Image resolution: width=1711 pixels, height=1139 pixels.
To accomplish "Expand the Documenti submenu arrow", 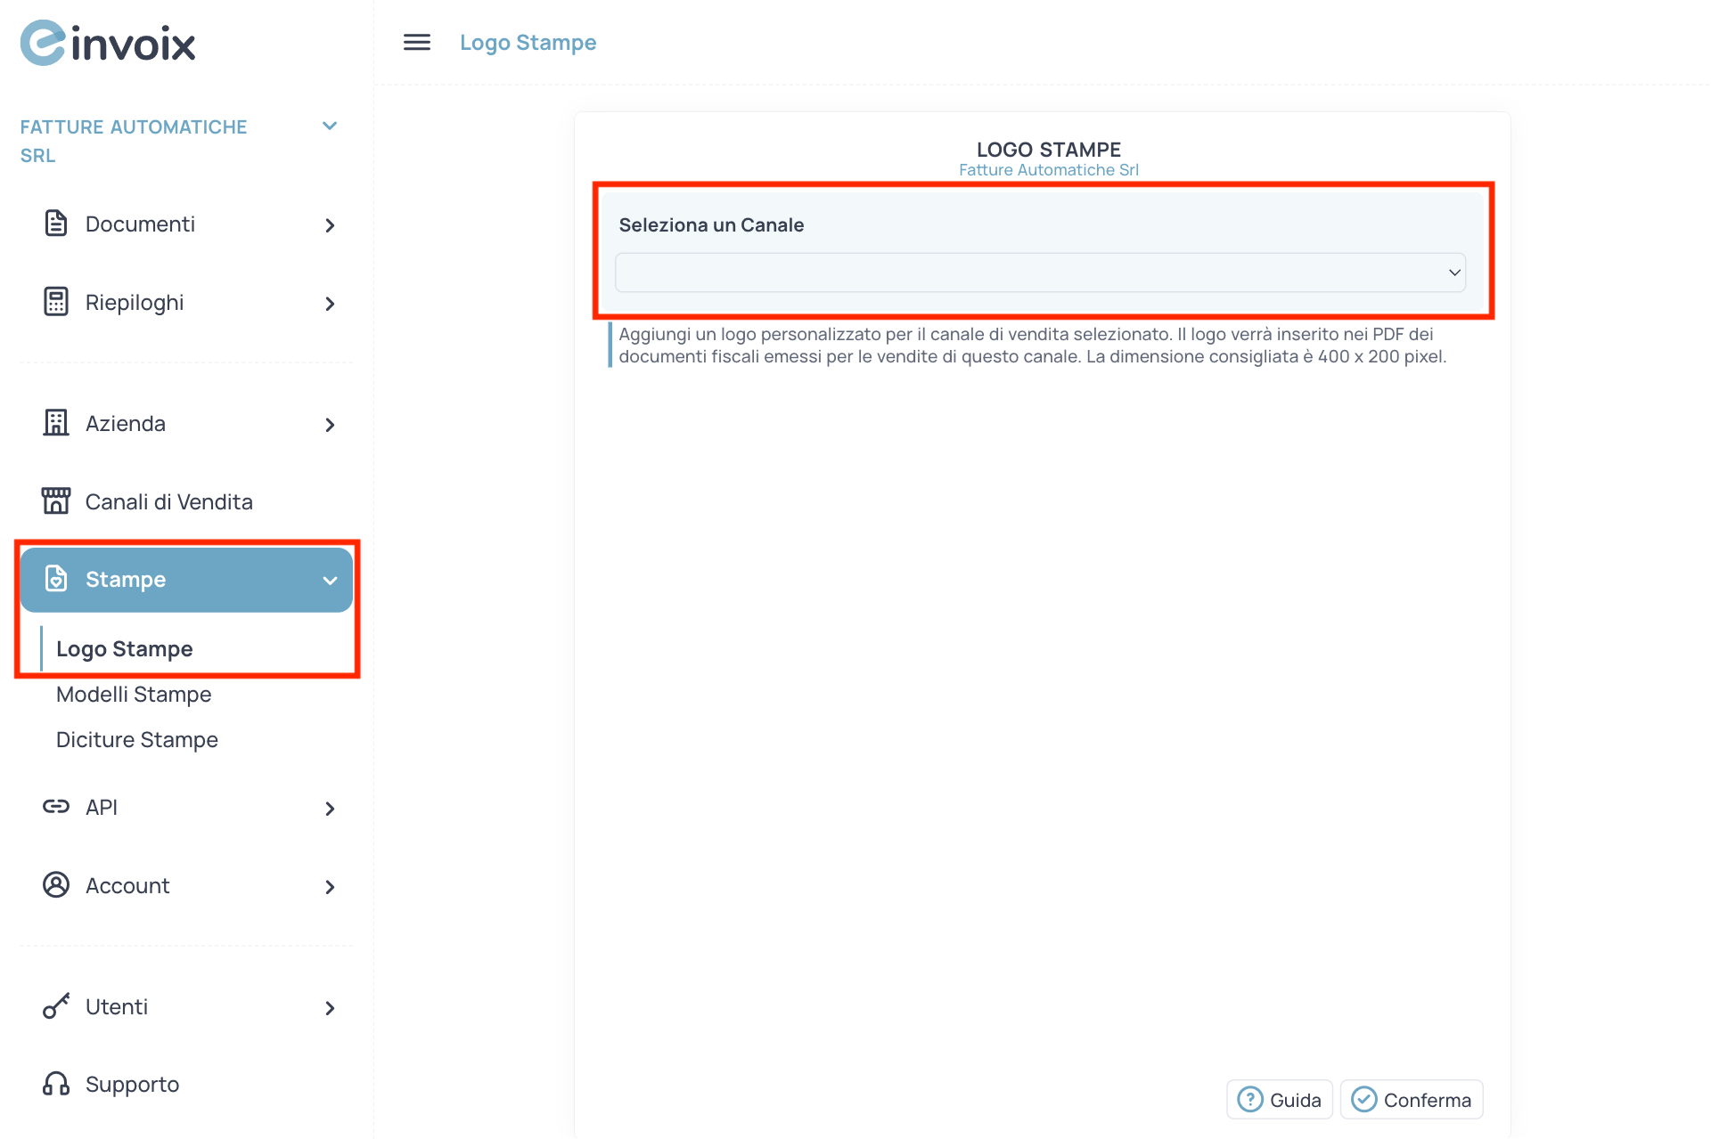I will tap(330, 225).
